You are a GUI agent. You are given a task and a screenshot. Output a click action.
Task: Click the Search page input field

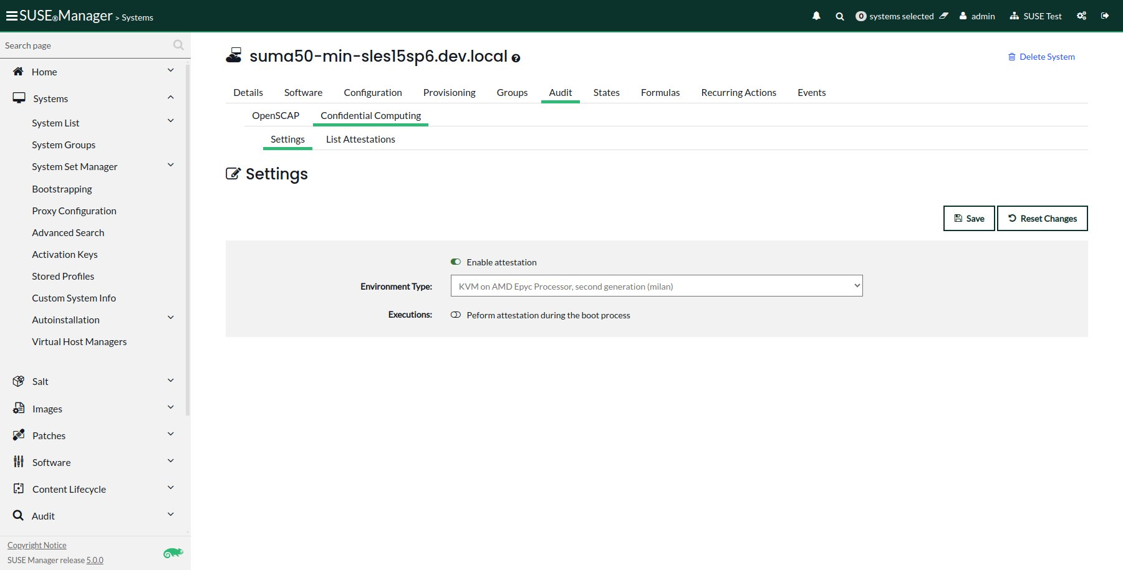point(87,45)
